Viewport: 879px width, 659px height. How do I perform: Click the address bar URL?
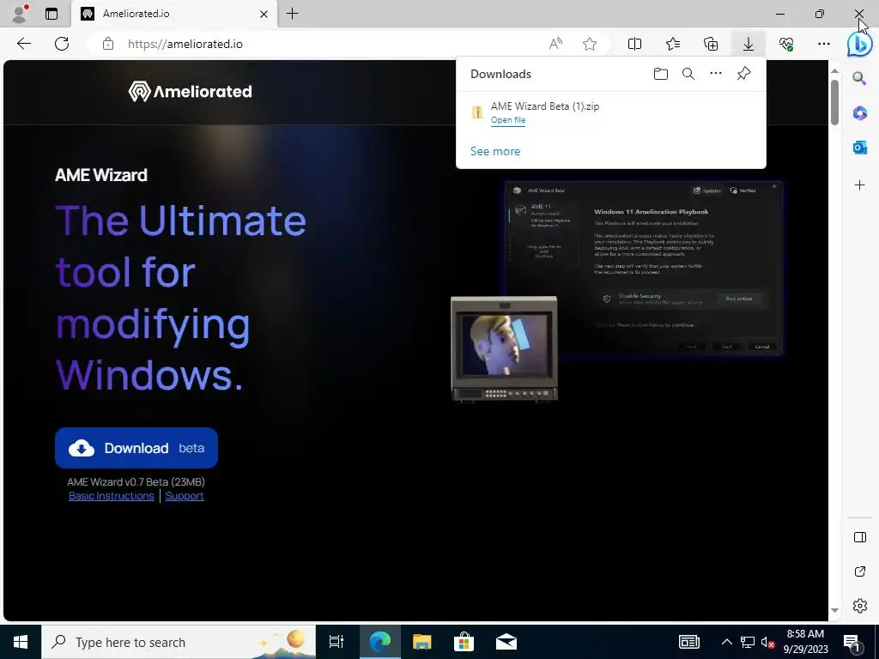click(185, 44)
